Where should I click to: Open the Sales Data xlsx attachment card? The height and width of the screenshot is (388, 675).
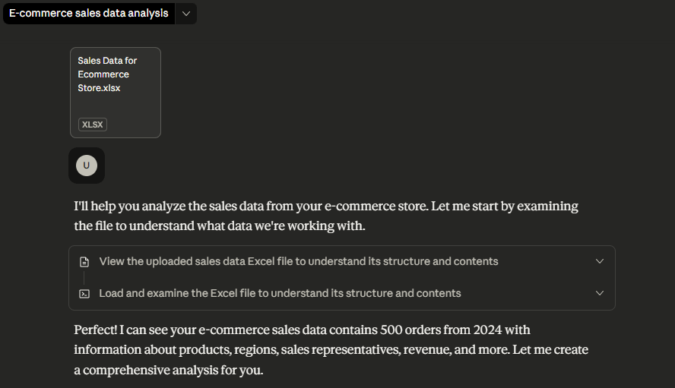pos(116,93)
